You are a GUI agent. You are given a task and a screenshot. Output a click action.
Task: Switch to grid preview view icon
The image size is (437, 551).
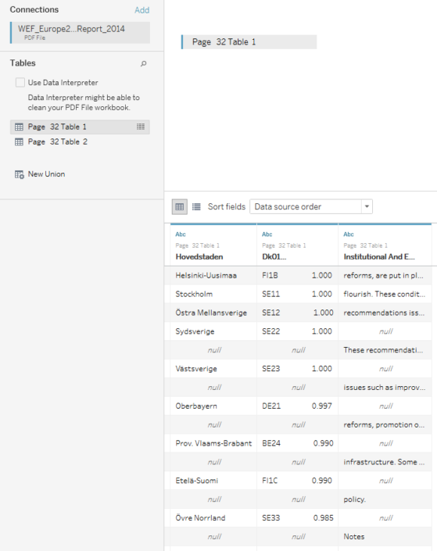(x=179, y=206)
